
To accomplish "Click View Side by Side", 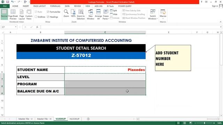I will pyautogui.click(x=131, y=11).
